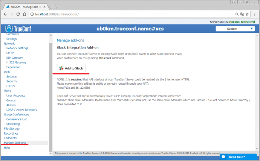Open a new browser tab
Viewport: 260px width, 161px height.
click(x=53, y=6)
